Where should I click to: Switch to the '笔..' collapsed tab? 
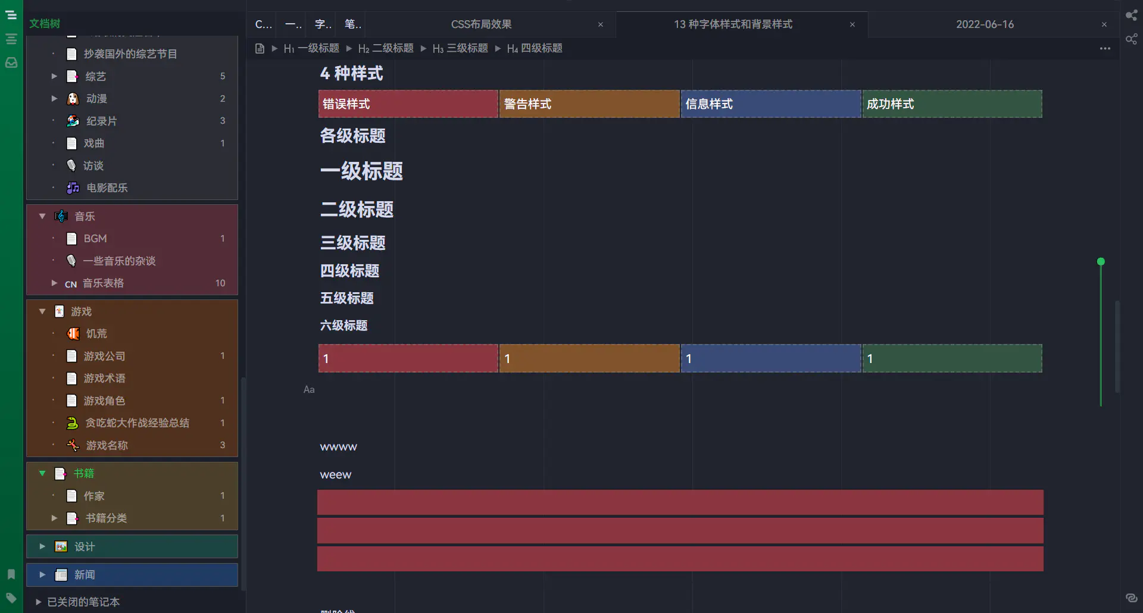[x=352, y=24]
